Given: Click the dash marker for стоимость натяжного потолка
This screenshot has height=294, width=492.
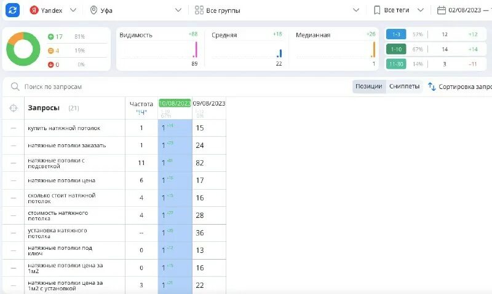Looking at the screenshot, I should point(13,215).
